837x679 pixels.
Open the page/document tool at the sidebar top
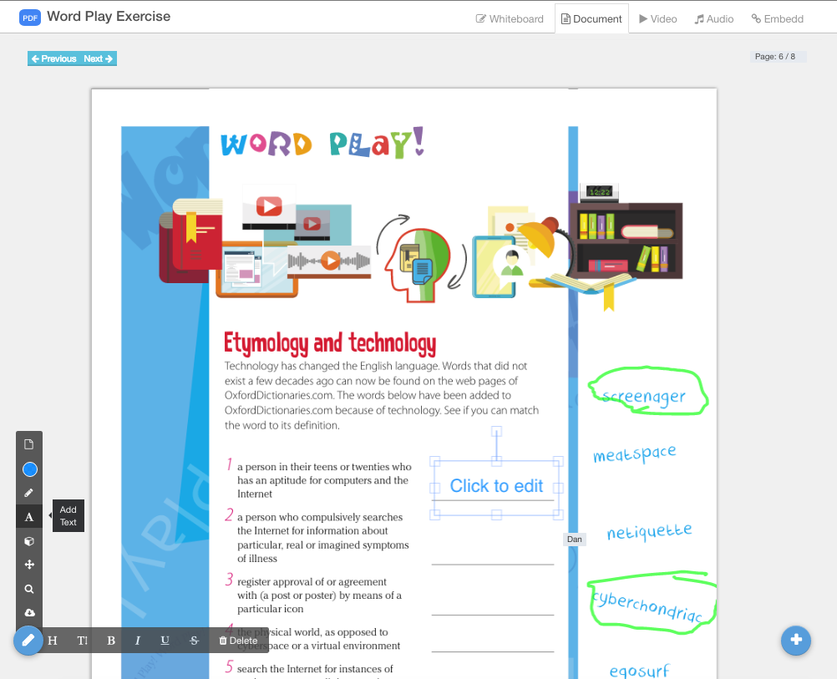(x=28, y=443)
